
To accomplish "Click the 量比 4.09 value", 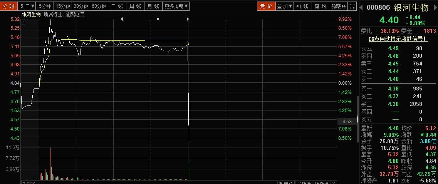I will 431,148.
